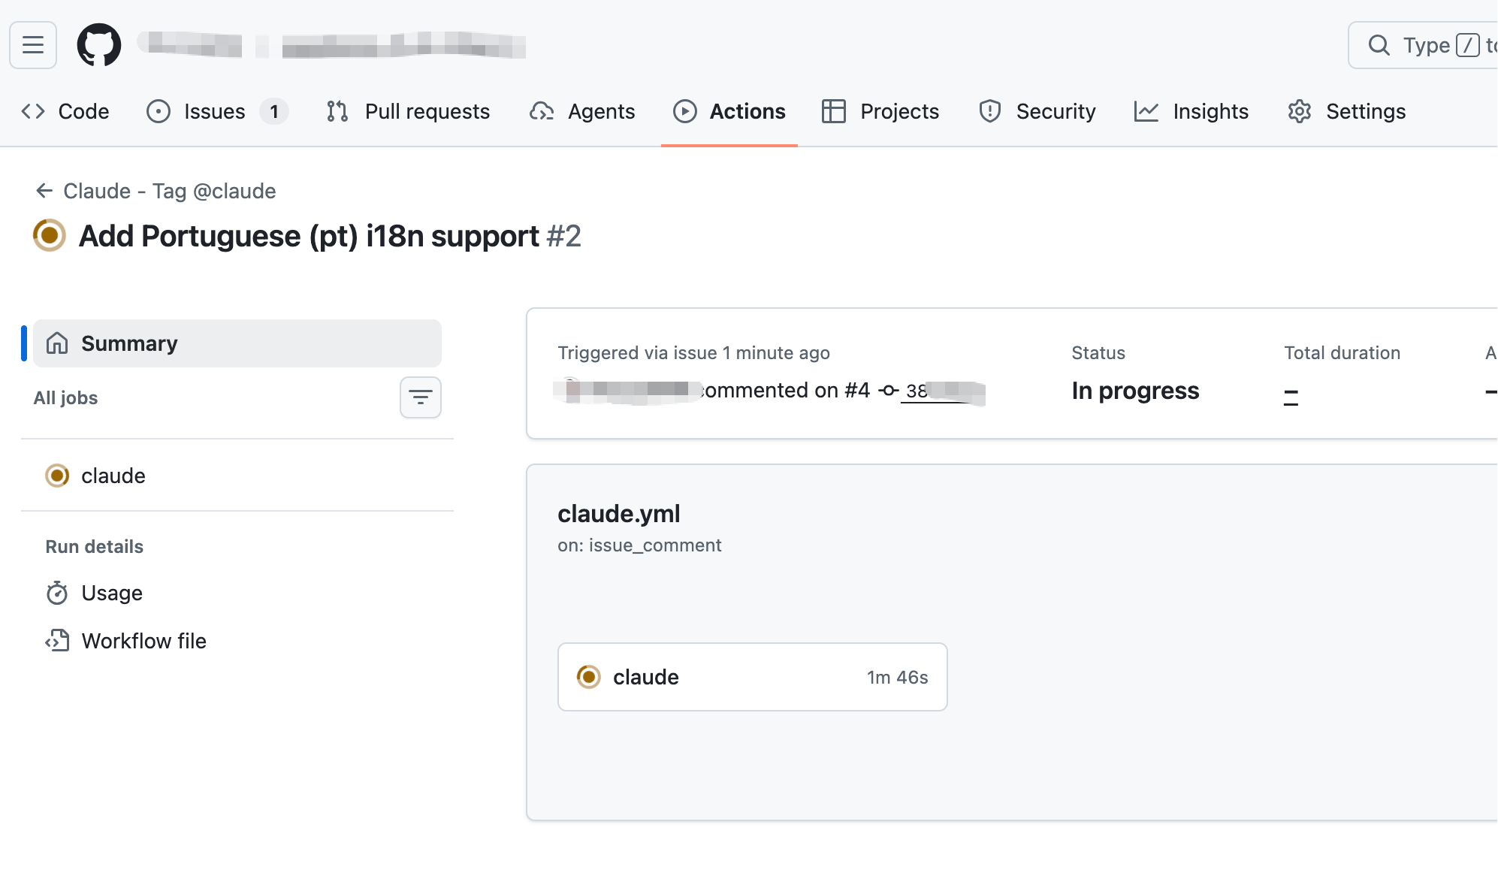Click the Claude - Tag @claude workflow link

coord(169,191)
